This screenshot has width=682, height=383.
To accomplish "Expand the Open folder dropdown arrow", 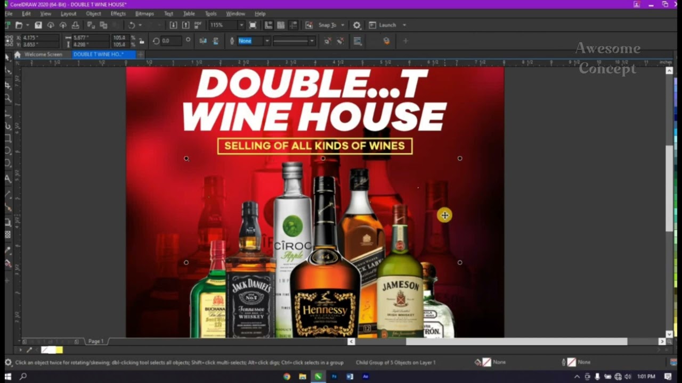I will (28, 25).
